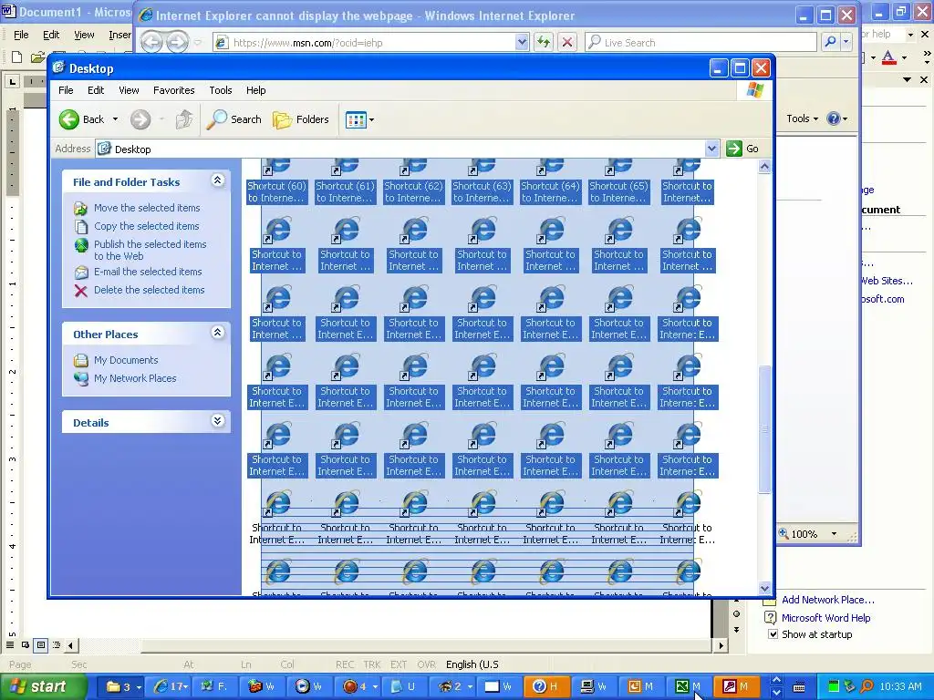Click Microsoft Word Help link

pyautogui.click(x=825, y=618)
